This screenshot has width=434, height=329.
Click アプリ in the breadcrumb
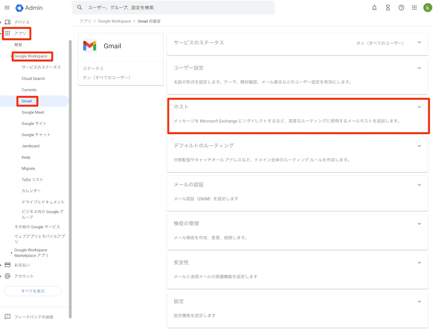pos(85,21)
